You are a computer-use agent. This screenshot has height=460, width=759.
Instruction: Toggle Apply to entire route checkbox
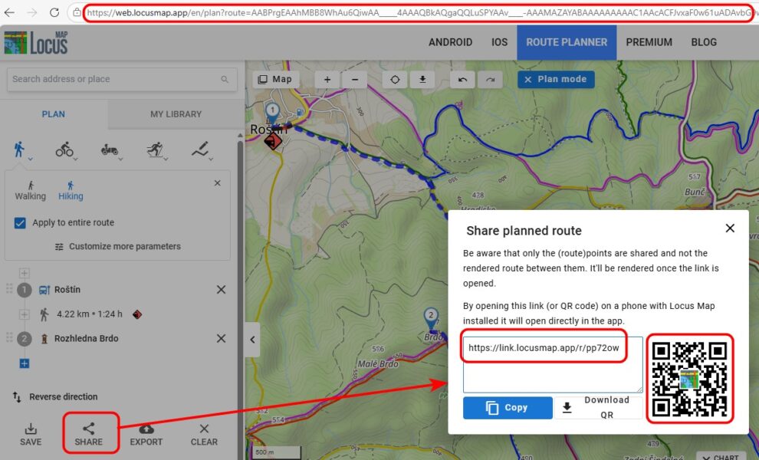[21, 222]
